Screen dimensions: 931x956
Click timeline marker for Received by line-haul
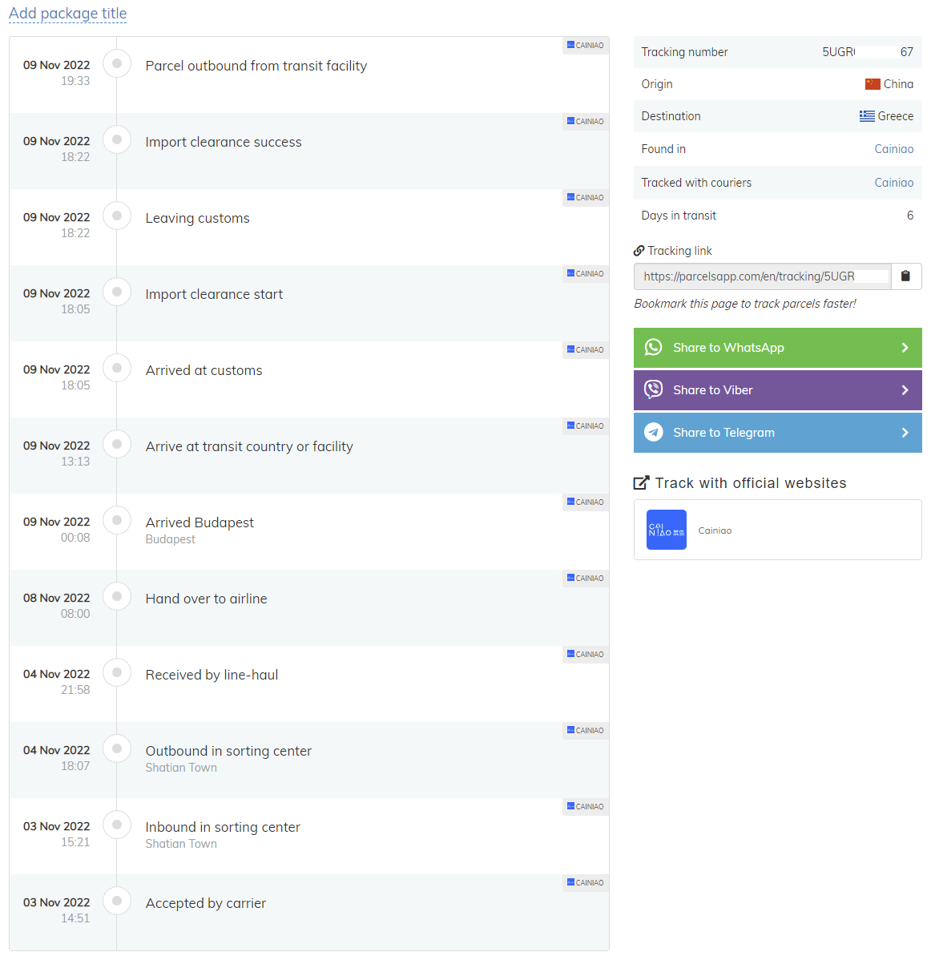[x=117, y=672]
